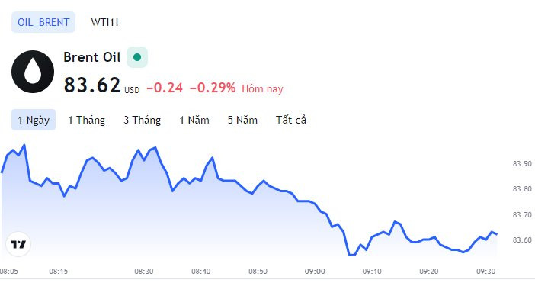Select the 1 Ngày timeframe
This screenshot has height=283, width=535.
tap(34, 120)
